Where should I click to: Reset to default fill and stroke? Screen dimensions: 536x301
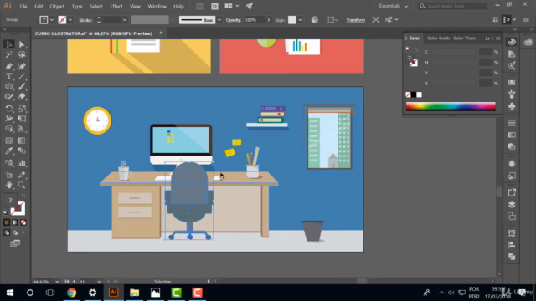click(6, 212)
